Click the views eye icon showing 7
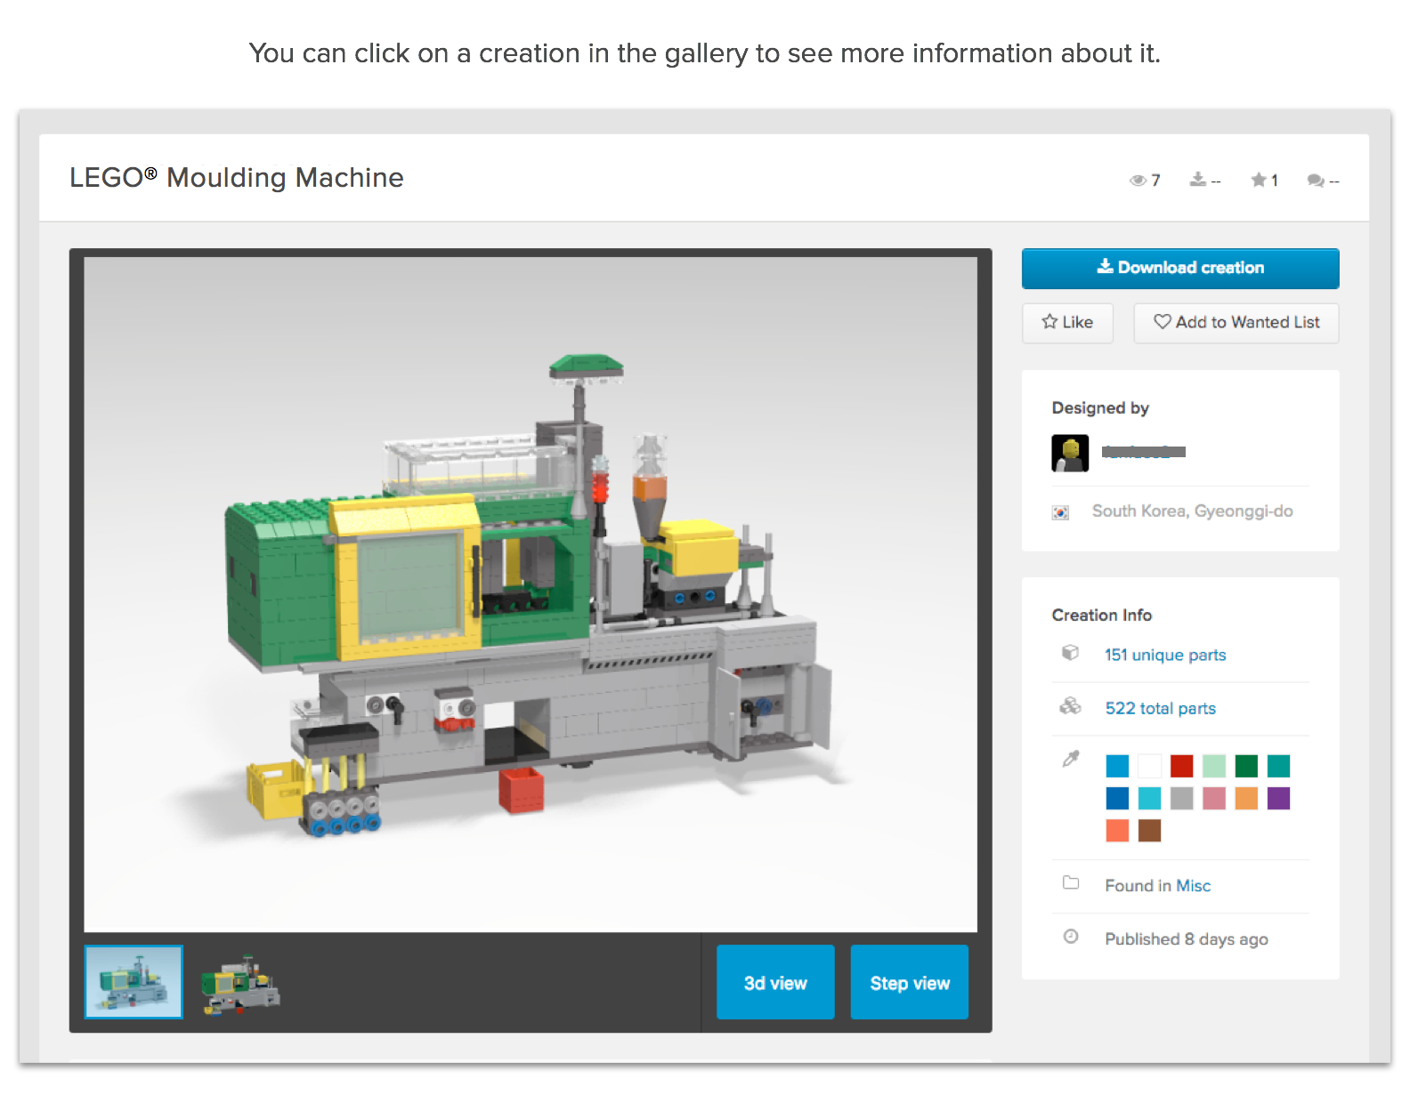The image size is (1410, 1103). [x=1137, y=181]
